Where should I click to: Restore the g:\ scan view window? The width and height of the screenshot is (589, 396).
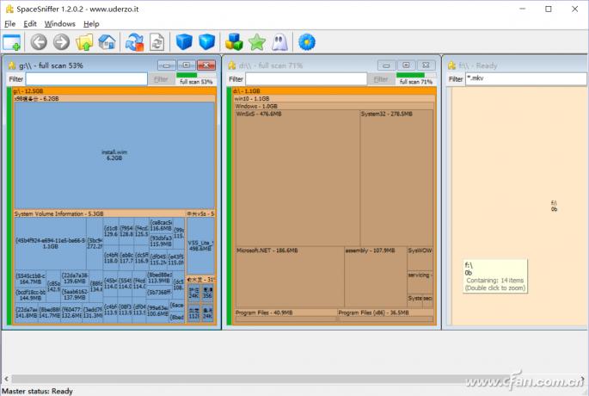tap(187, 65)
